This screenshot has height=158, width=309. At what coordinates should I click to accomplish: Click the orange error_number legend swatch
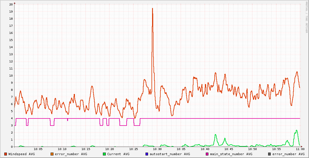(x=52, y=154)
